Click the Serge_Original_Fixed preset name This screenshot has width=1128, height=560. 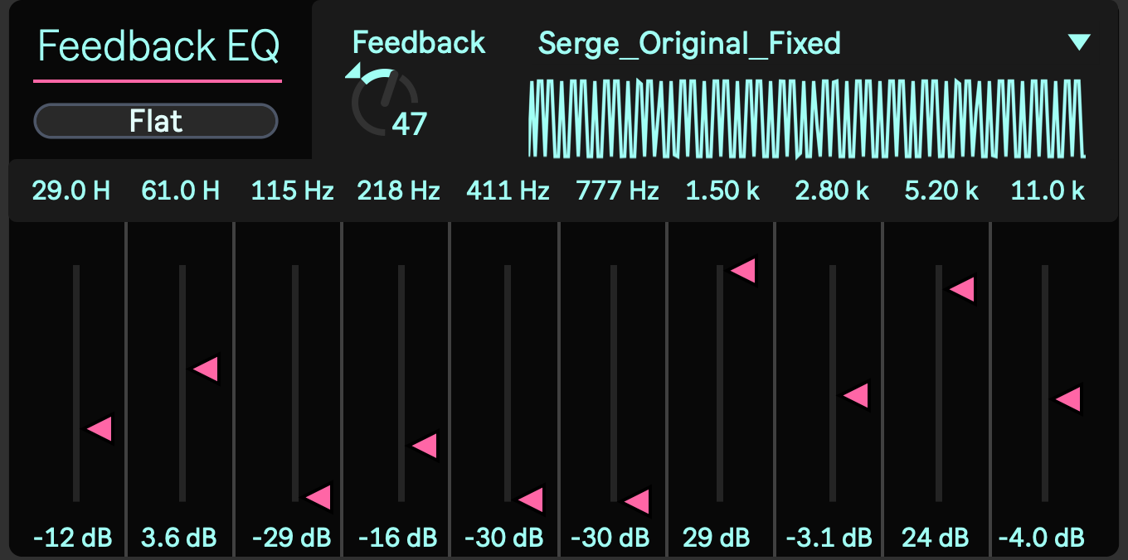[x=689, y=43]
